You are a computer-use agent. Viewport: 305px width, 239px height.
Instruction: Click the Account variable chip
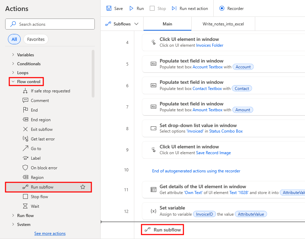pyautogui.click(x=243, y=67)
